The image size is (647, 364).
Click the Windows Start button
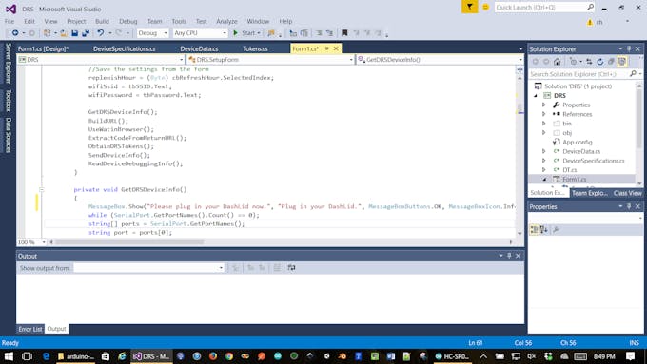pos(9,355)
